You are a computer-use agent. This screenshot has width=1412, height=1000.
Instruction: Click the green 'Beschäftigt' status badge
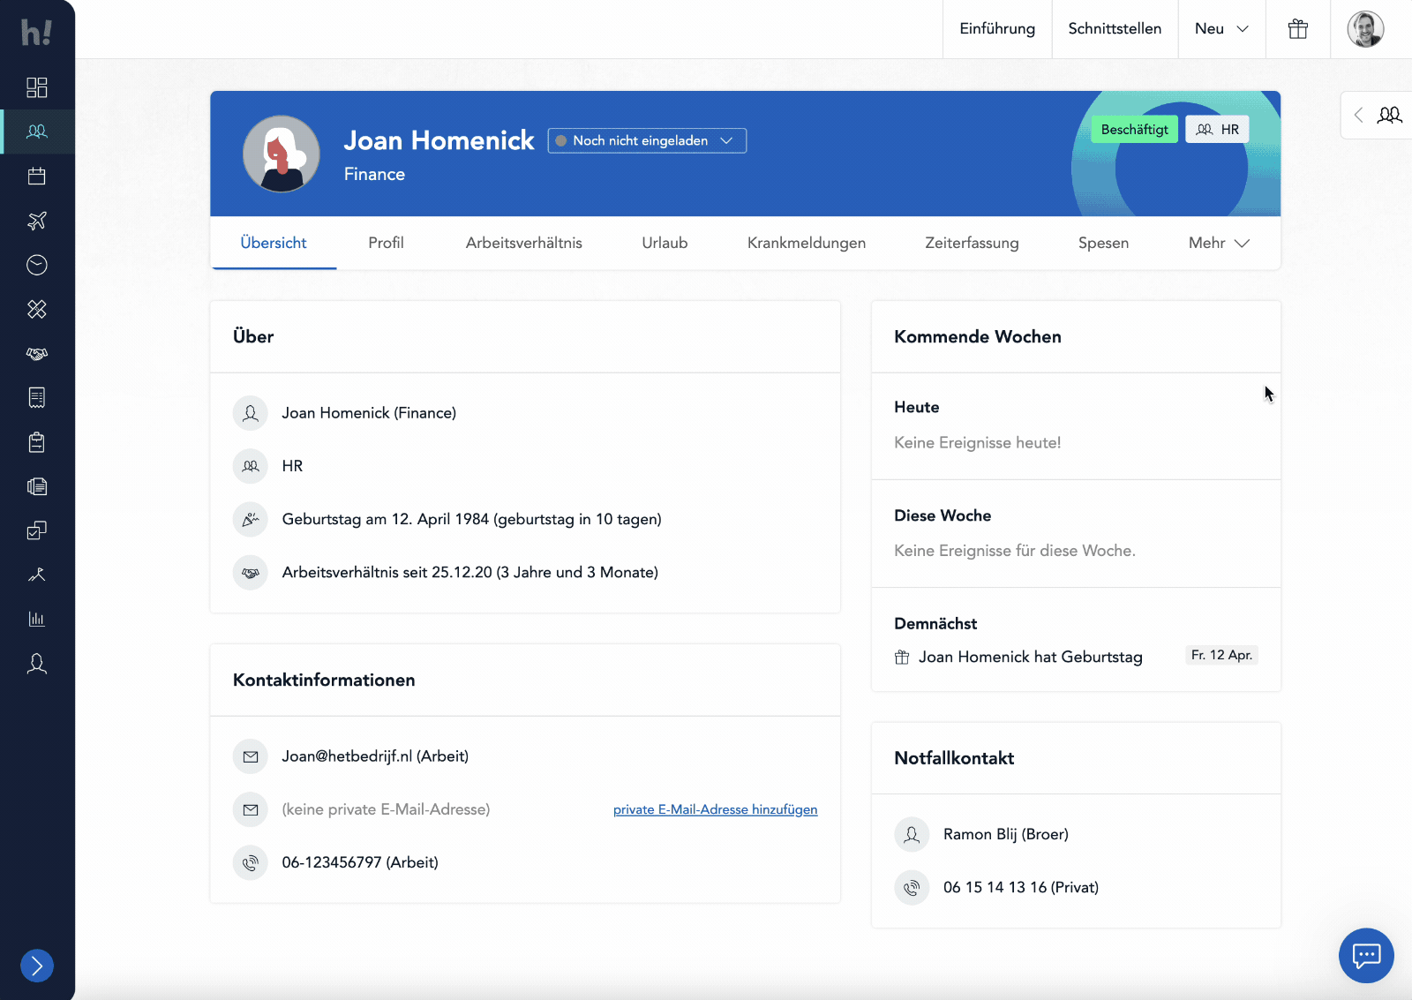tap(1134, 130)
